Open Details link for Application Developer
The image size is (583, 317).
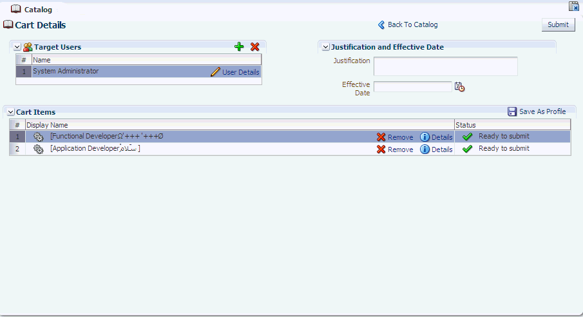tap(442, 149)
